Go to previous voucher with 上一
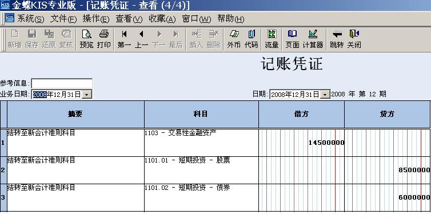Viewport: 431px width, 219px height. pyautogui.click(x=142, y=39)
